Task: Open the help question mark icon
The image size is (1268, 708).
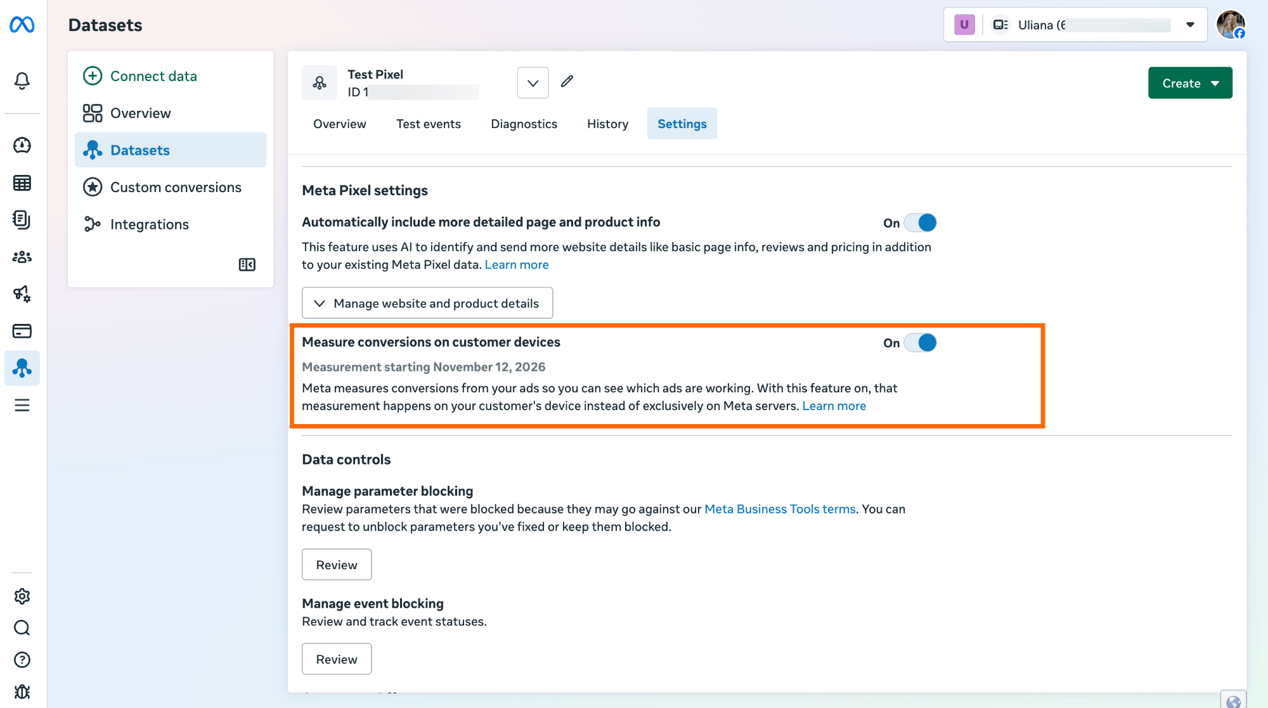Action: (22, 660)
